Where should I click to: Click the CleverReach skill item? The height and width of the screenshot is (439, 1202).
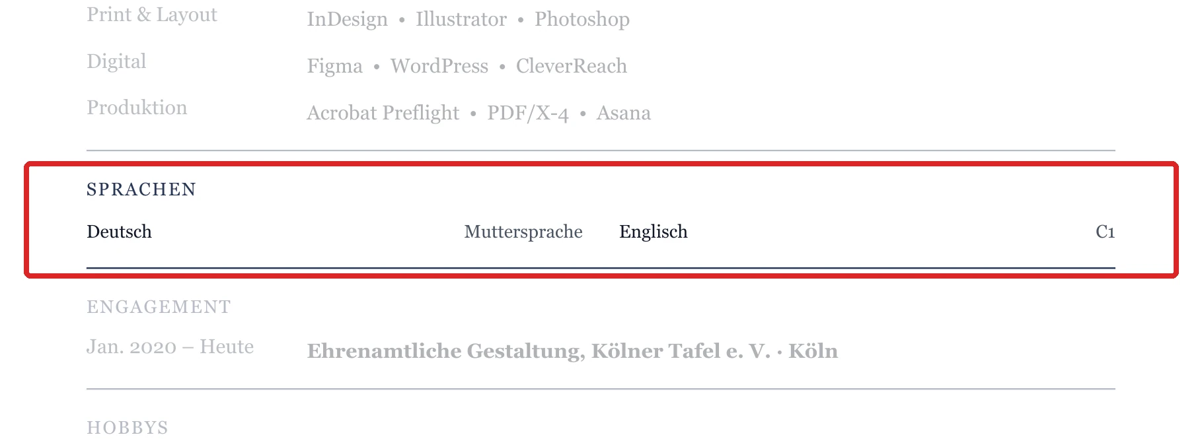tap(572, 66)
